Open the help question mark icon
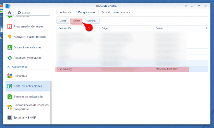 [x=185, y=6]
